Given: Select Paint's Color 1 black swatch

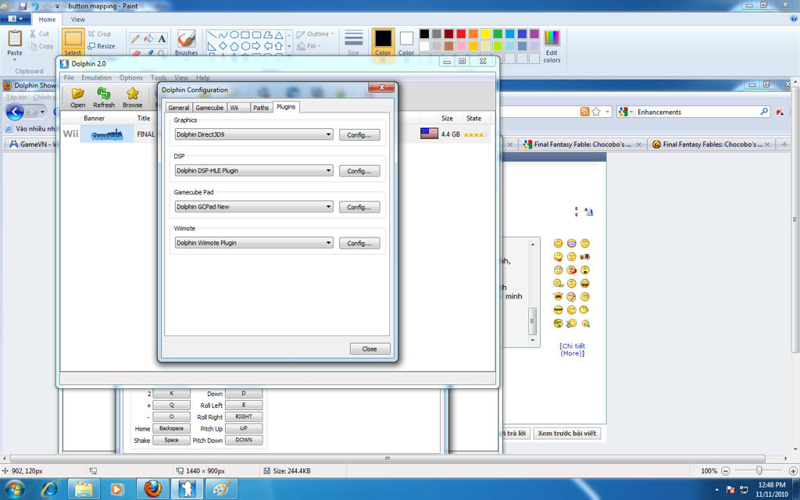Looking at the screenshot, I should [x=383, y=42].
